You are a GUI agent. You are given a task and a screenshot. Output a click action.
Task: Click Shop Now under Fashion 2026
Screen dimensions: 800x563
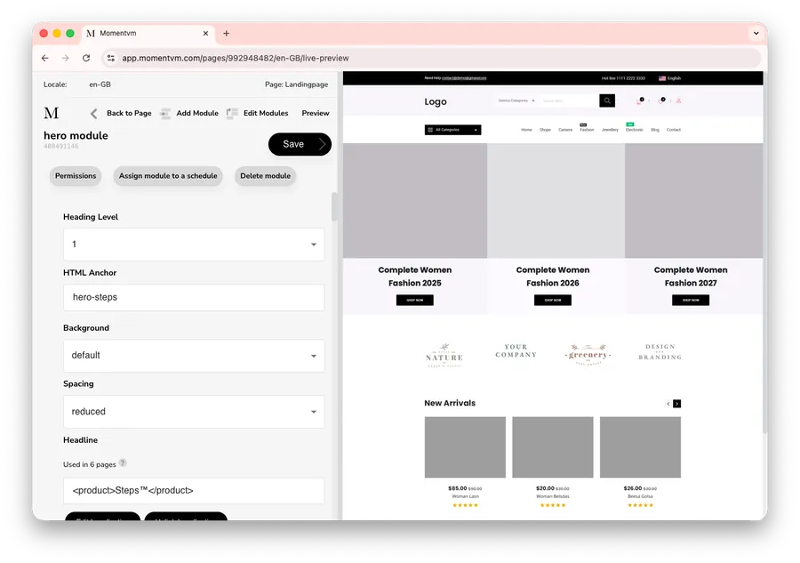coord(553,300)
